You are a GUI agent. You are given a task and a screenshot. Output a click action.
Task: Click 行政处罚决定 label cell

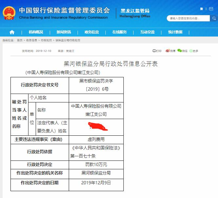pos(40,165)
